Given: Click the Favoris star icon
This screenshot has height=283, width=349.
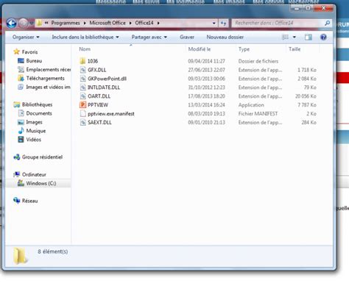Looking at the screenshot, I should click(x=16, y=51).
